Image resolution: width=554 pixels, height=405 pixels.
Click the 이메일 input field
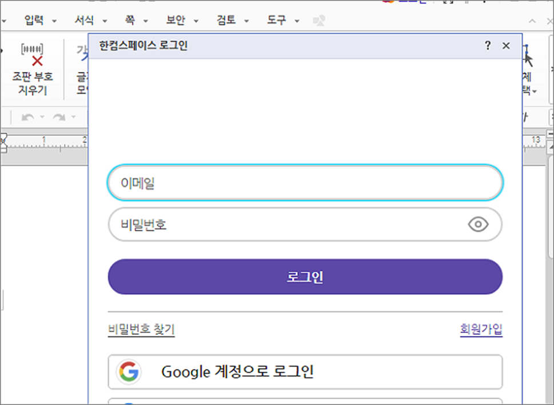305,183
